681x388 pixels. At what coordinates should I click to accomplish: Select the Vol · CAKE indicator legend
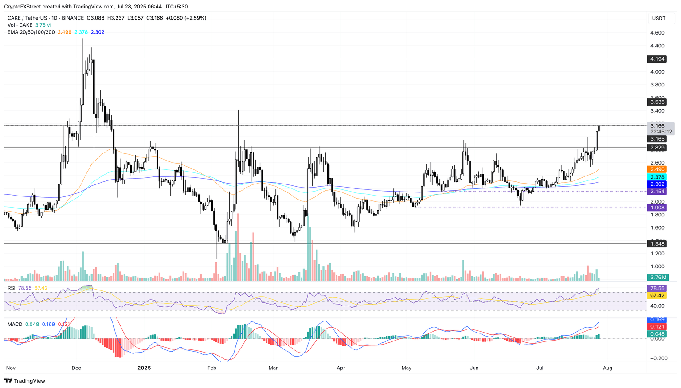click(20, 25)
